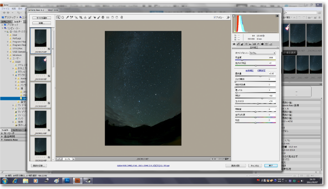Select the second thumbnail in the filmstrip
The height and width of the screenshot is (189, 328).
click(41, 66)
